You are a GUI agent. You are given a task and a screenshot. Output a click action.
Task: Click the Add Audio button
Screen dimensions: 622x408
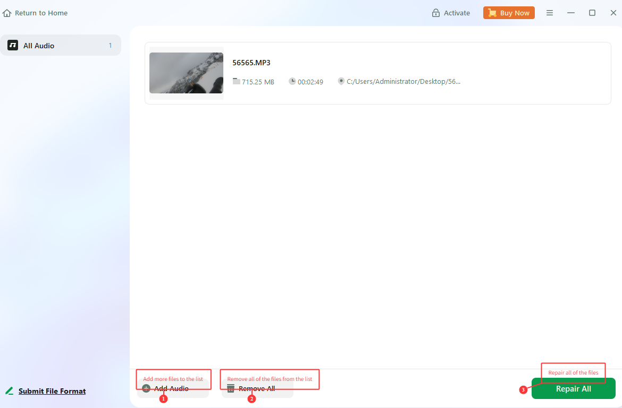pyautogui.click(x=173, y=388)
